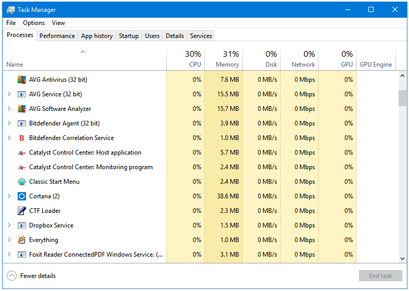Select the CTF Loader icon
The image size is (409, 291).
point(21,211)
